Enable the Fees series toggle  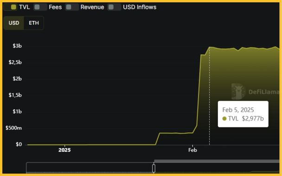40,7
